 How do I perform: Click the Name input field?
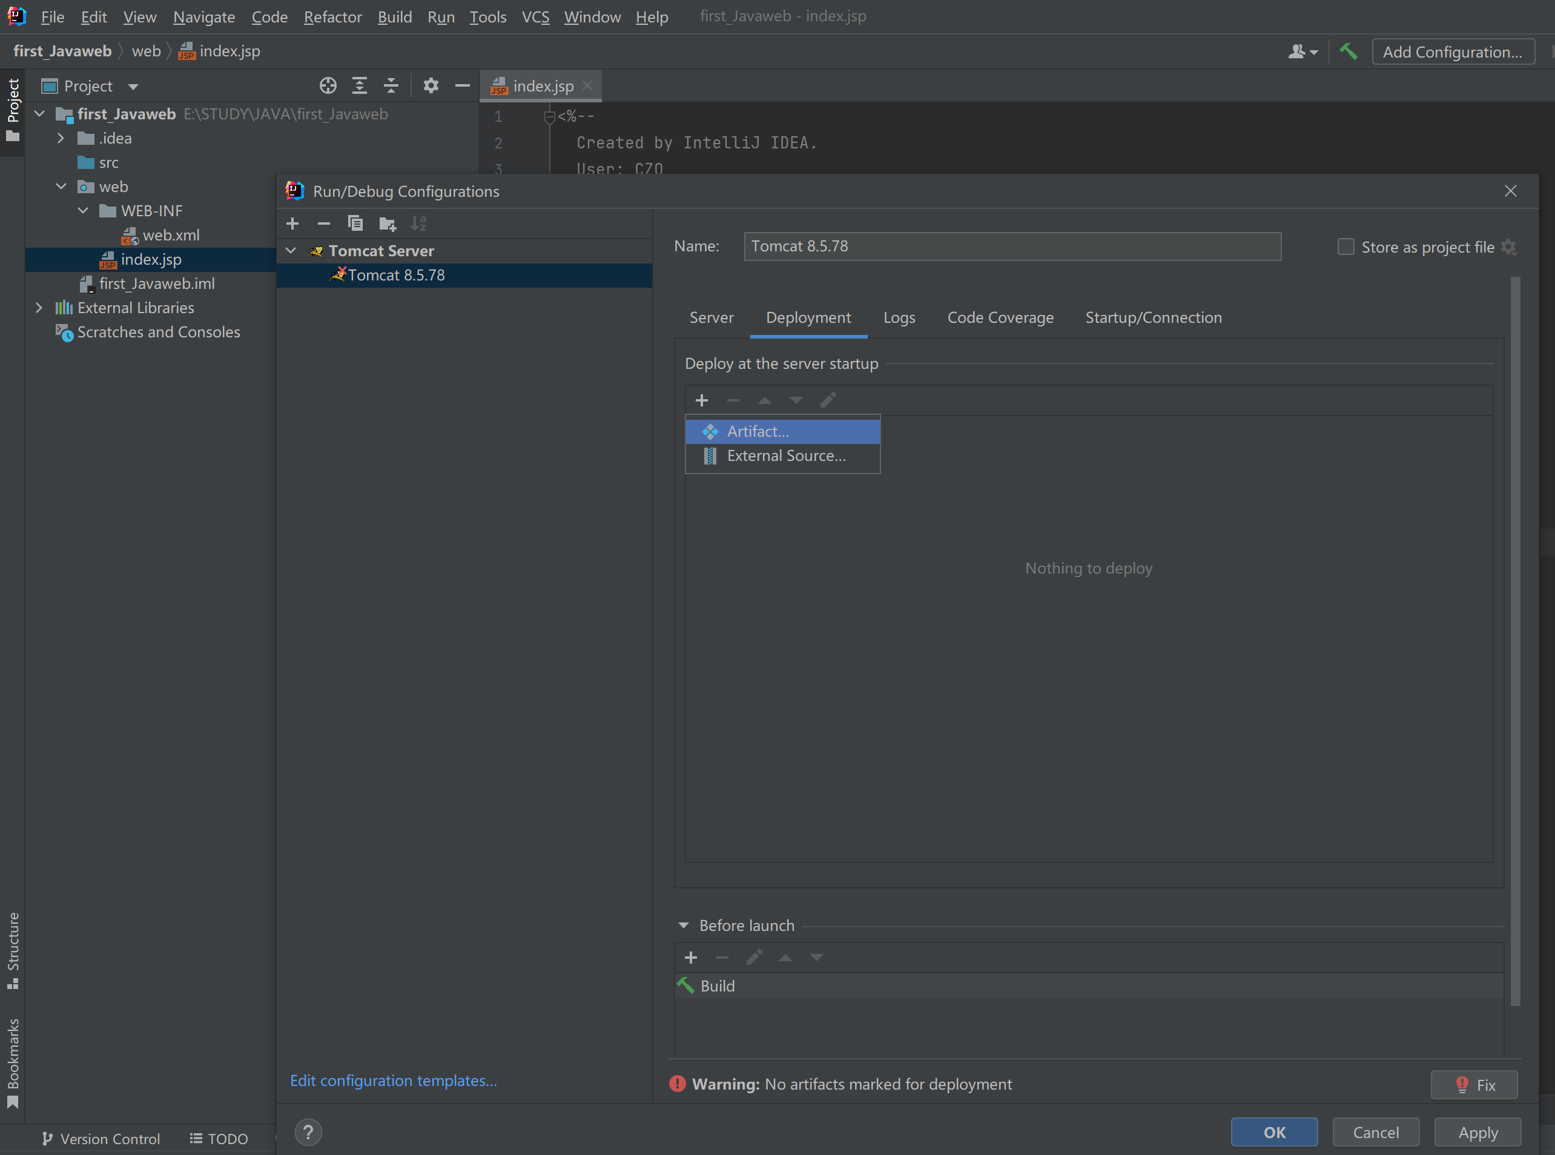1012,247
